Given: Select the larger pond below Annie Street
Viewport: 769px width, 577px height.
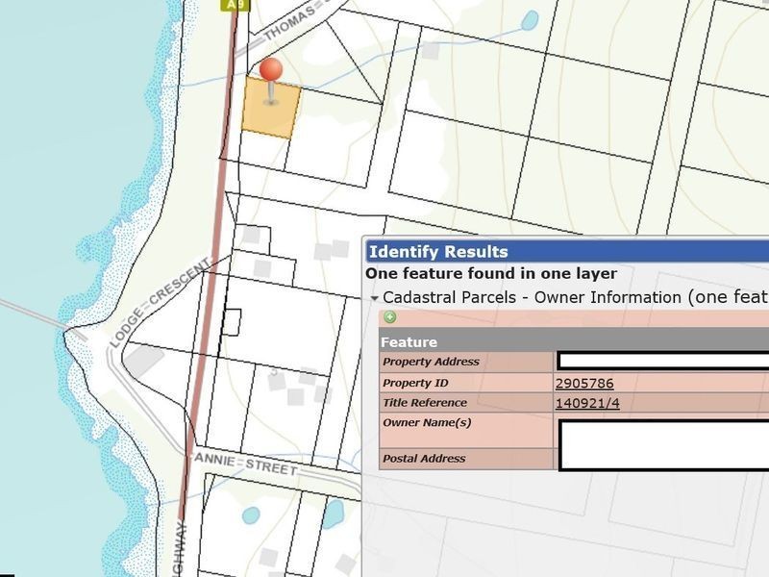Looking at the screenshot, I should pyautogui.click(x=334, y=514).
